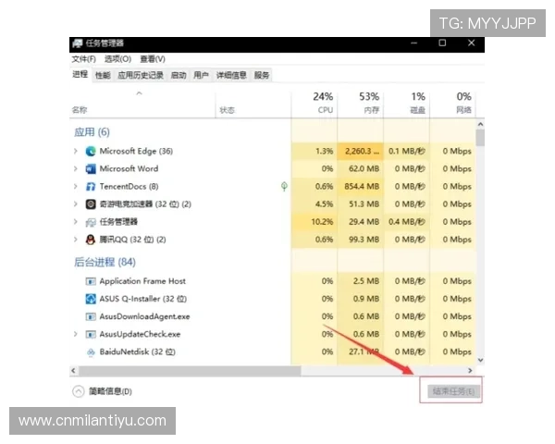Screen dimensions: 555x444
Task: Click the horizontal scrollbar thumb
Action: pyautogui.click(x=190, y=371)
